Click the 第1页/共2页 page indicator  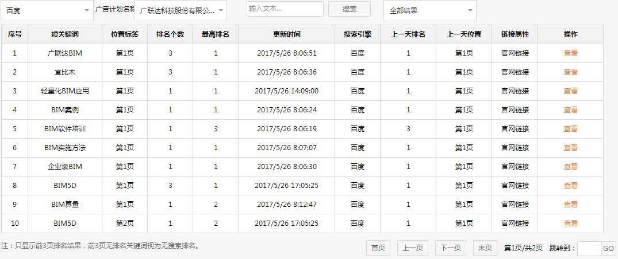(523, 248)
